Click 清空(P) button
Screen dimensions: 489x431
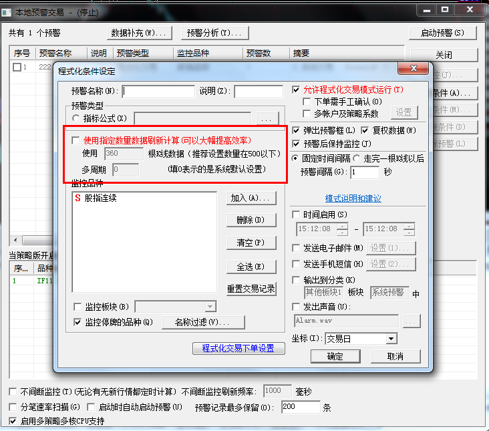[251, 243]
